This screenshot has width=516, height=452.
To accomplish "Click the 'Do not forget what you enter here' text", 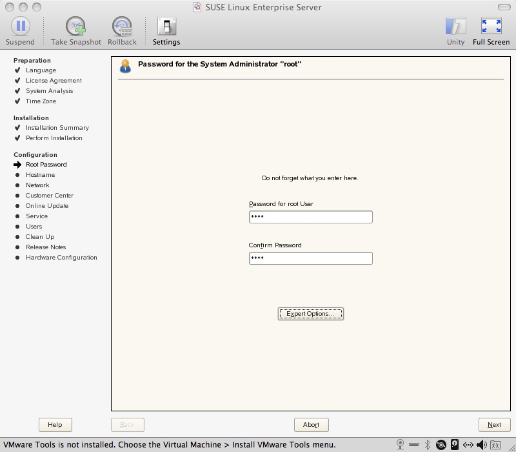I will point(310,178).
